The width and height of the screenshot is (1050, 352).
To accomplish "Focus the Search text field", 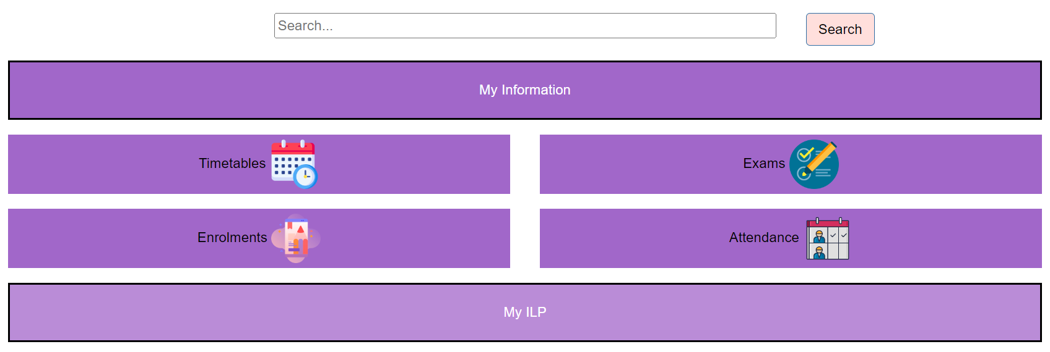I will [524, 26].
